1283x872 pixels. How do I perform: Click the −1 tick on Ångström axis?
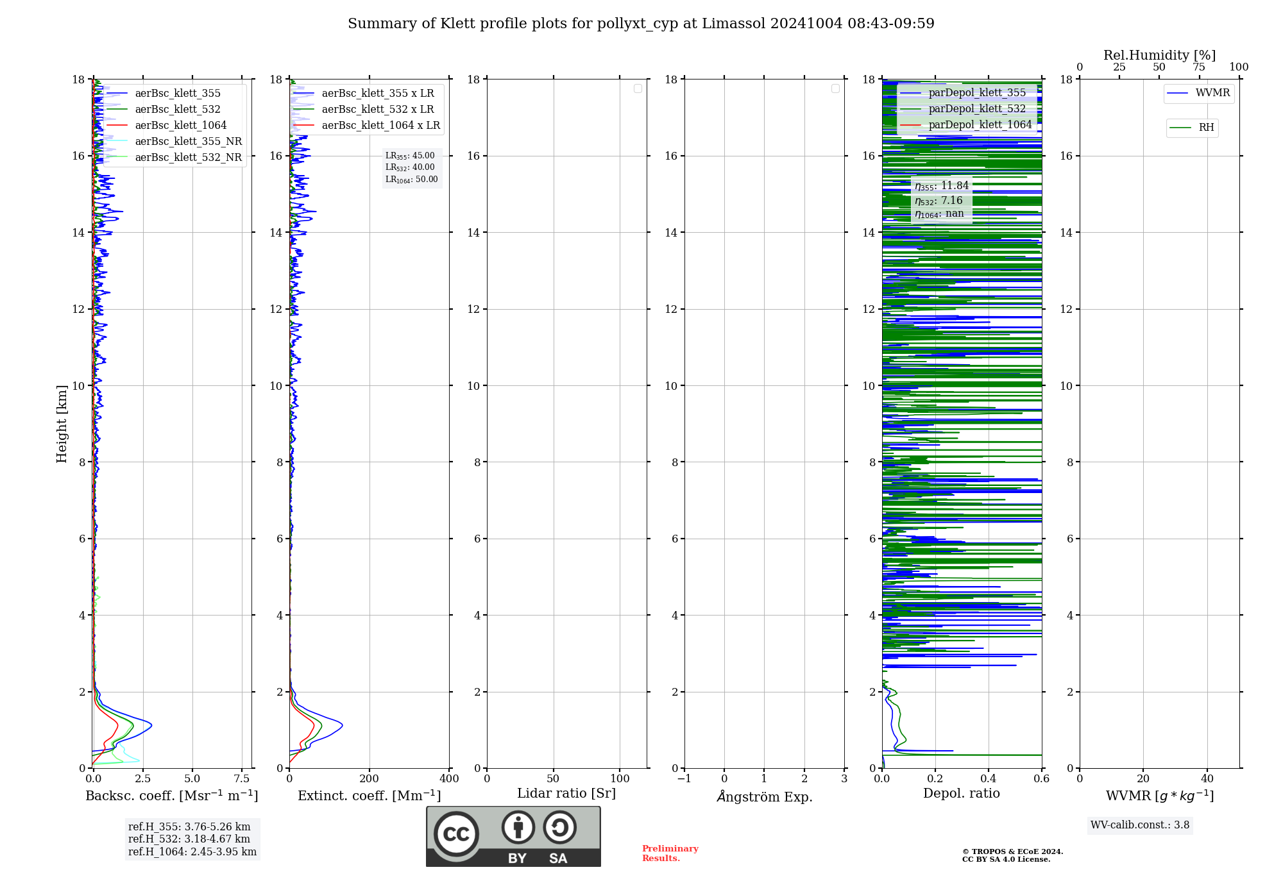[x=684, y=779]
